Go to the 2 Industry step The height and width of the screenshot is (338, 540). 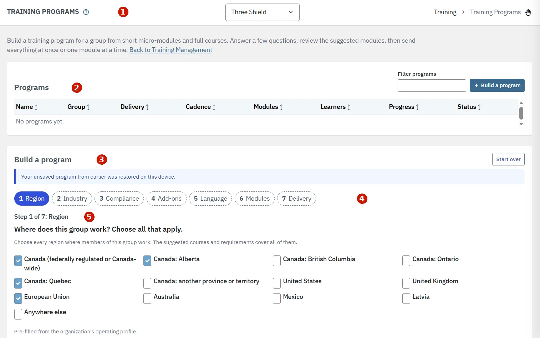coord(72,199)
